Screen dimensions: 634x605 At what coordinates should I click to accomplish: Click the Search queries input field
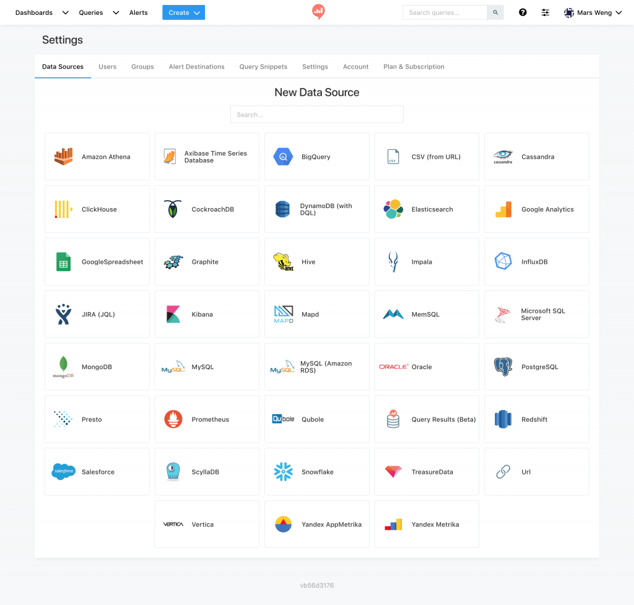click(445, 12)
